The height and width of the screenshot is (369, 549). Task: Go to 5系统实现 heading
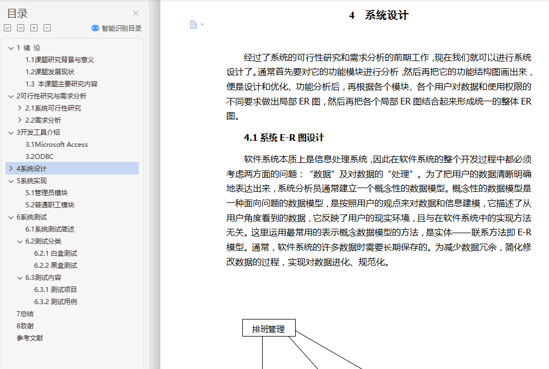[31, 181]
